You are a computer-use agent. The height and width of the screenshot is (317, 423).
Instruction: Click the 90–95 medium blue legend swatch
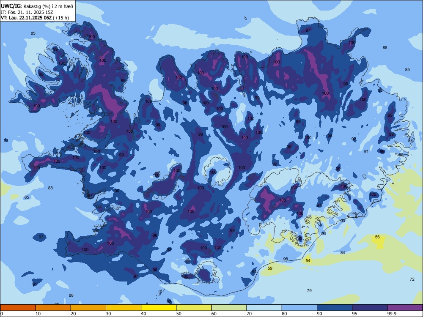coord(335,308)
